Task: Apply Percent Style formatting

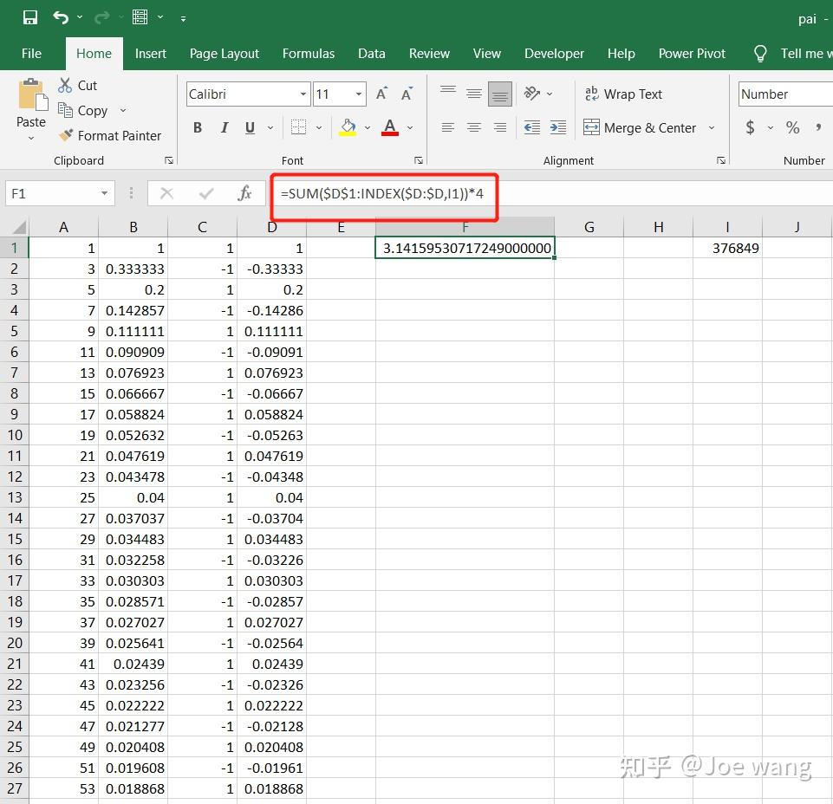Action: pos(791,126)
